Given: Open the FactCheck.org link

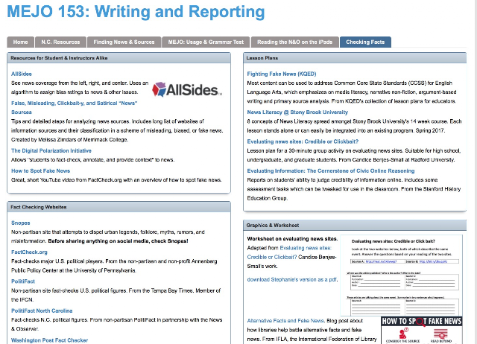Looking at the screenshot, I should [29, 252].
